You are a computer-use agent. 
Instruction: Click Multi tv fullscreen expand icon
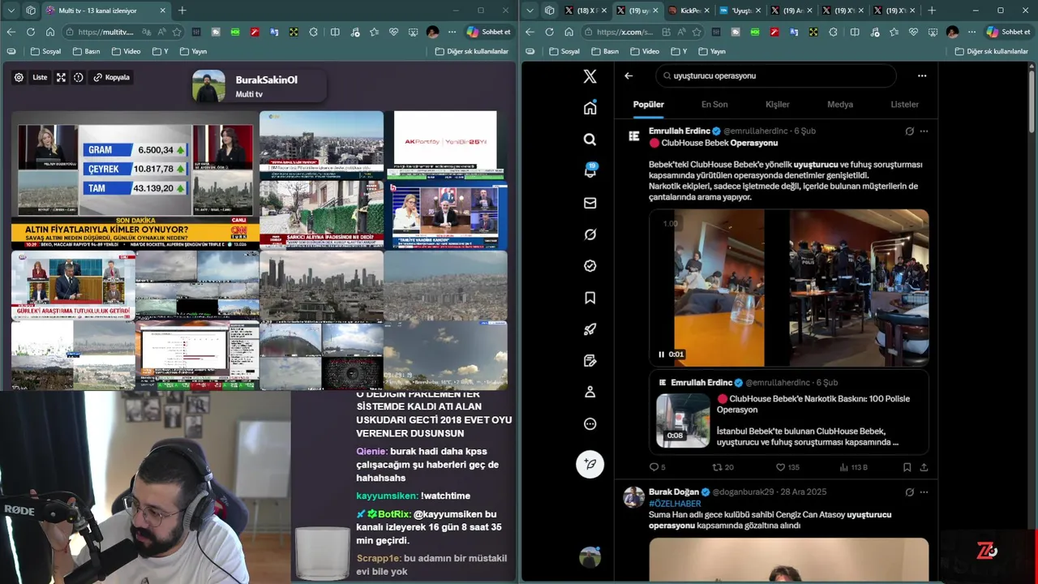point(61,77)
